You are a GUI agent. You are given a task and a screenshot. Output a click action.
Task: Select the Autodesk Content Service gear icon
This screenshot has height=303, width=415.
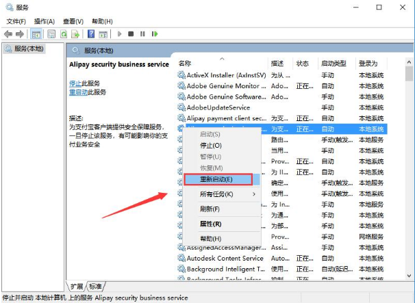[x=181, y=259]
